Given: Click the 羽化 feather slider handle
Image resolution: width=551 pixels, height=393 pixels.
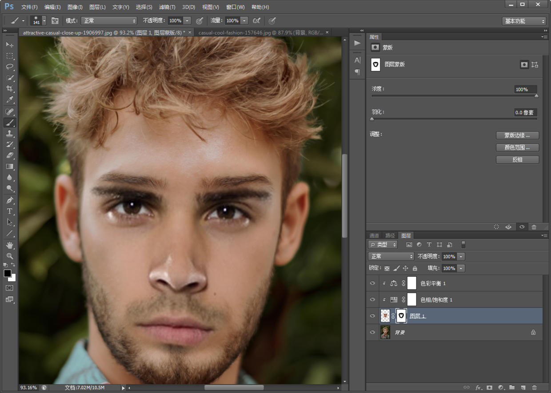Looking at the screenshot, I should tap(372, 119).
